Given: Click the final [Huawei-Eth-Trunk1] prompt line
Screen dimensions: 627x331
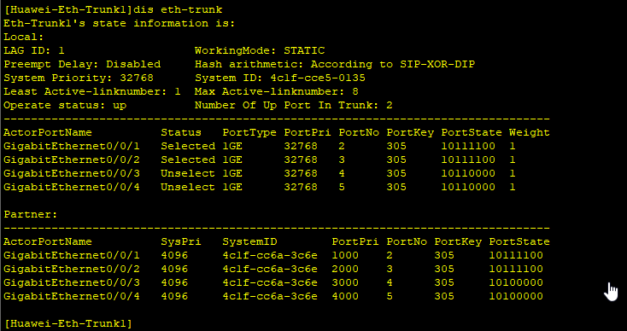Looking at the screenshot, I should 67,323.
